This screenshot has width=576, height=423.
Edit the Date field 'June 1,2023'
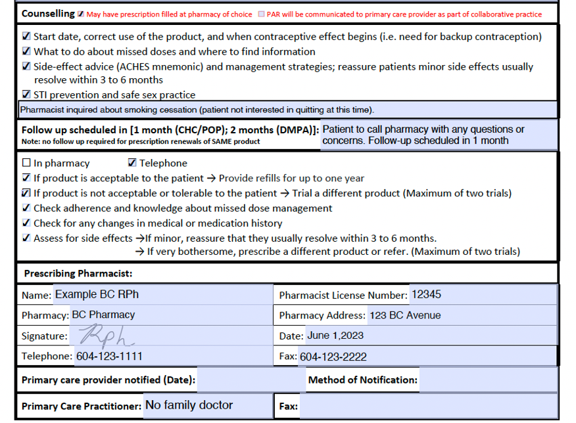(x=431, y=336)
